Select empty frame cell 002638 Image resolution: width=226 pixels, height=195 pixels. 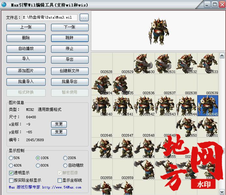pyautogui.click(x=187, y=84)
